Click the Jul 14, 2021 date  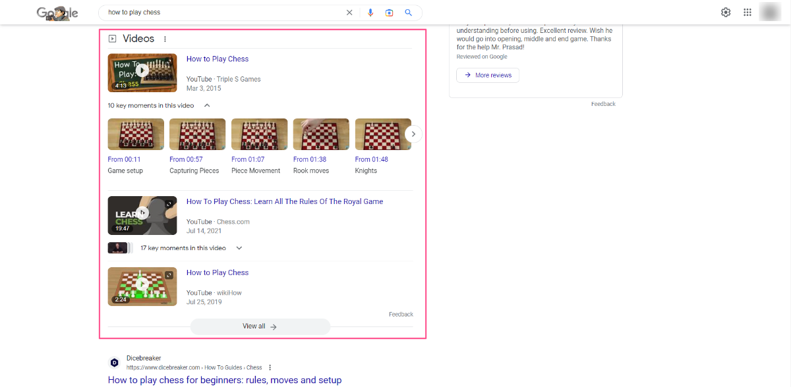[204, 231]
